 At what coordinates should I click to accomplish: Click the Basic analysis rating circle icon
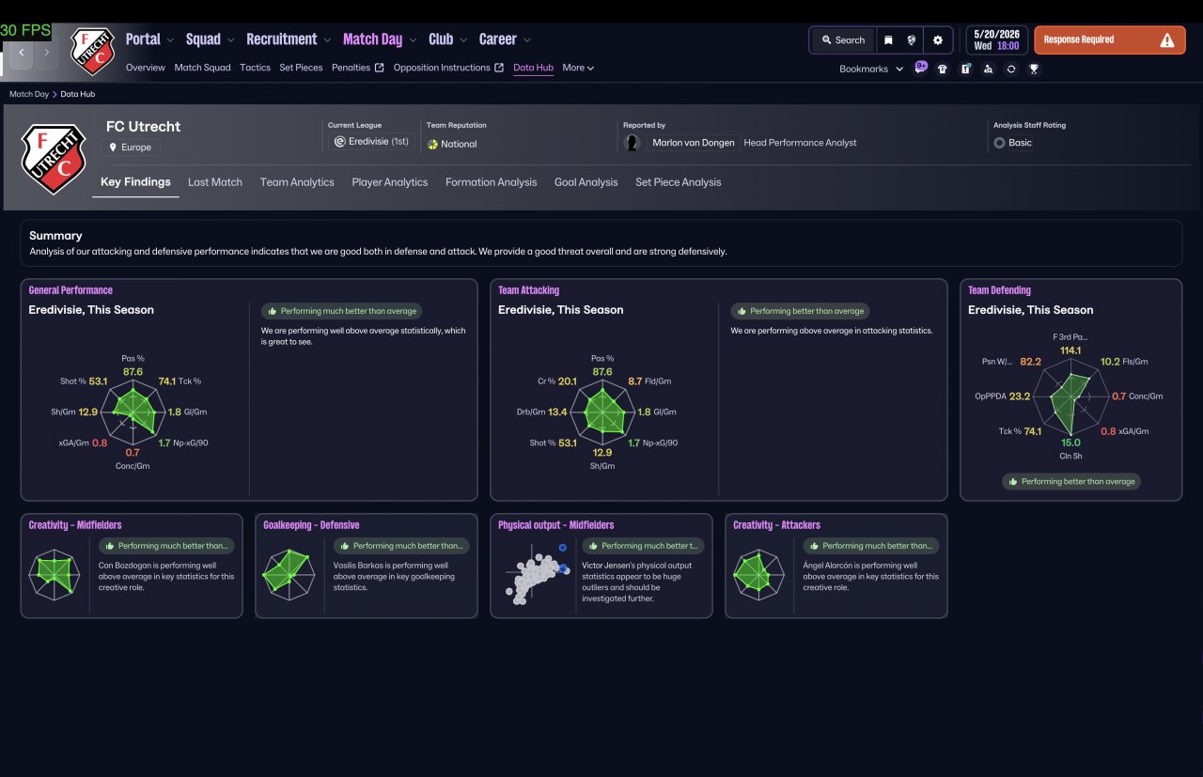pyautogui.click(x=999, y=143)
